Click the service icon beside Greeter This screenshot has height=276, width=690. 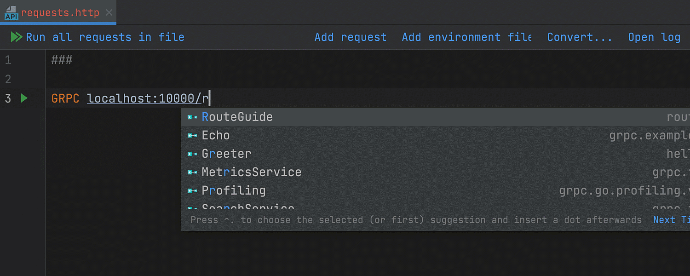click(192, 154)
